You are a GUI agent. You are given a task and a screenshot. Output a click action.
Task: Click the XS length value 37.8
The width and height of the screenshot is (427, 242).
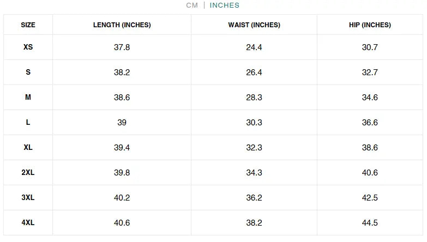[x=122, y=47]
